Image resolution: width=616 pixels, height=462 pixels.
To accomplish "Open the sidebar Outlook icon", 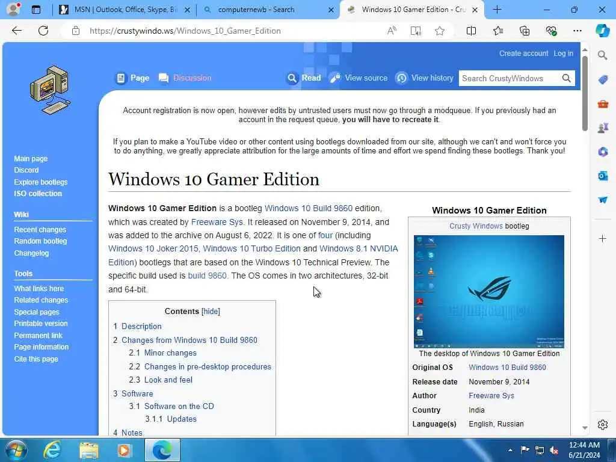I will pos(603,176).
